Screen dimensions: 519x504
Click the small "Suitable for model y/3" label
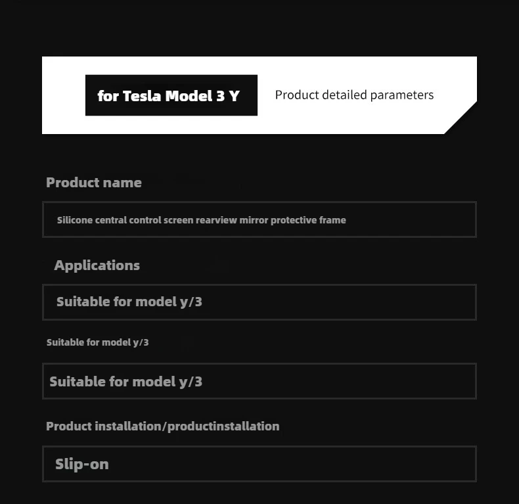click(97, 342)
